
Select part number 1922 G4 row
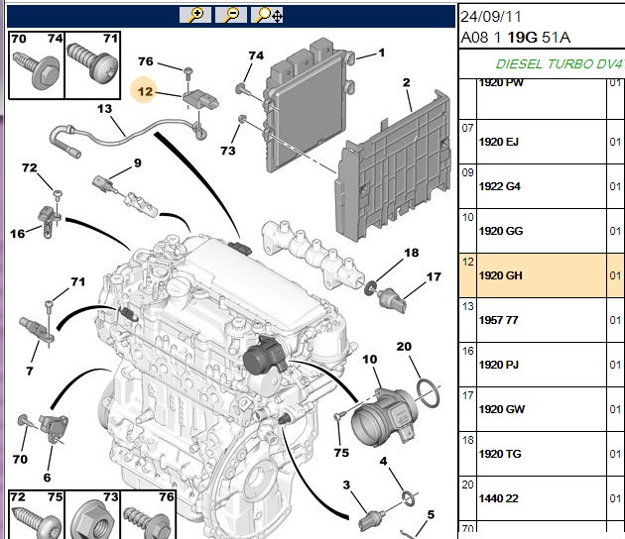click(x=542, y=186)
